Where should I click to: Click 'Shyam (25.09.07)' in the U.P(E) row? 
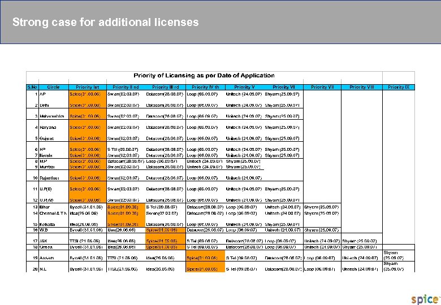coord(282,189)
